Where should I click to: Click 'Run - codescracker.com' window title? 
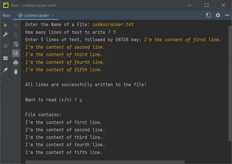coord(34,5)
